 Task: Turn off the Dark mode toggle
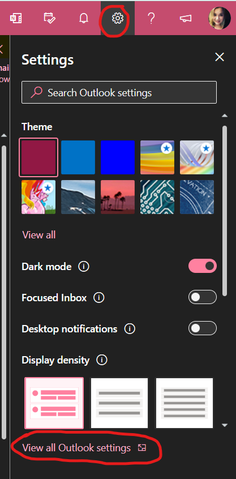(203, 266)
